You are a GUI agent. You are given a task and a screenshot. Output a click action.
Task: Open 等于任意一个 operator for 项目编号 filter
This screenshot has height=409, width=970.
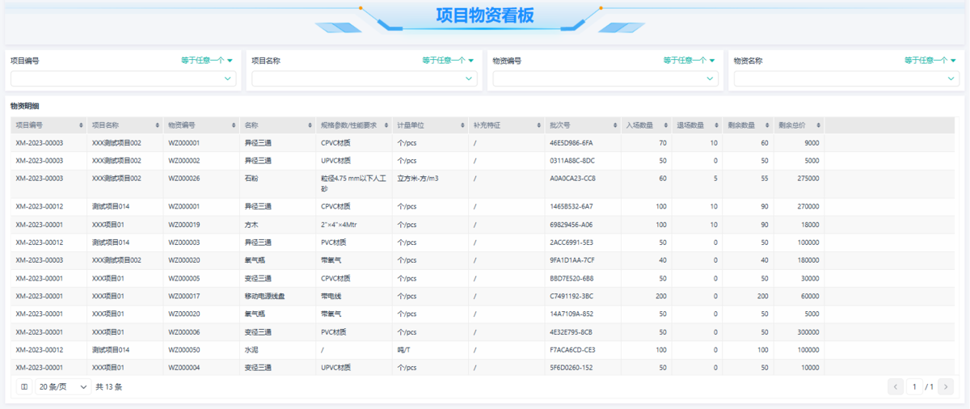(207, 61)
